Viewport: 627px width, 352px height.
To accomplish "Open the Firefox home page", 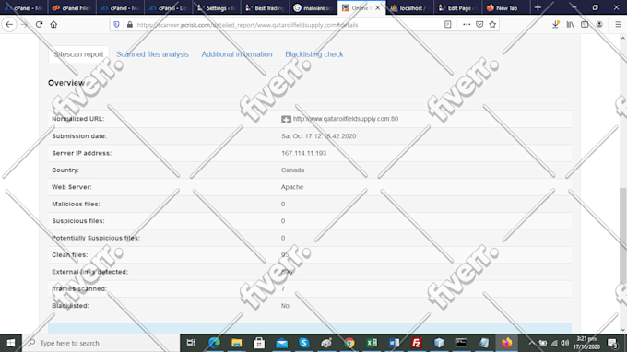I will click(x=53, y=24).
